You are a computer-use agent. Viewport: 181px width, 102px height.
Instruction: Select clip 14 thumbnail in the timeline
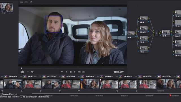coord(109,84)
